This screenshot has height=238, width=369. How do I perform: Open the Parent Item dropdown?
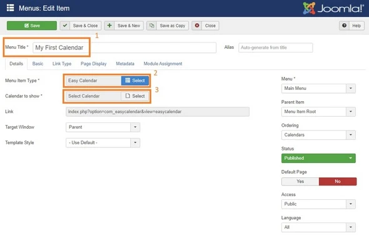[318, 112]
